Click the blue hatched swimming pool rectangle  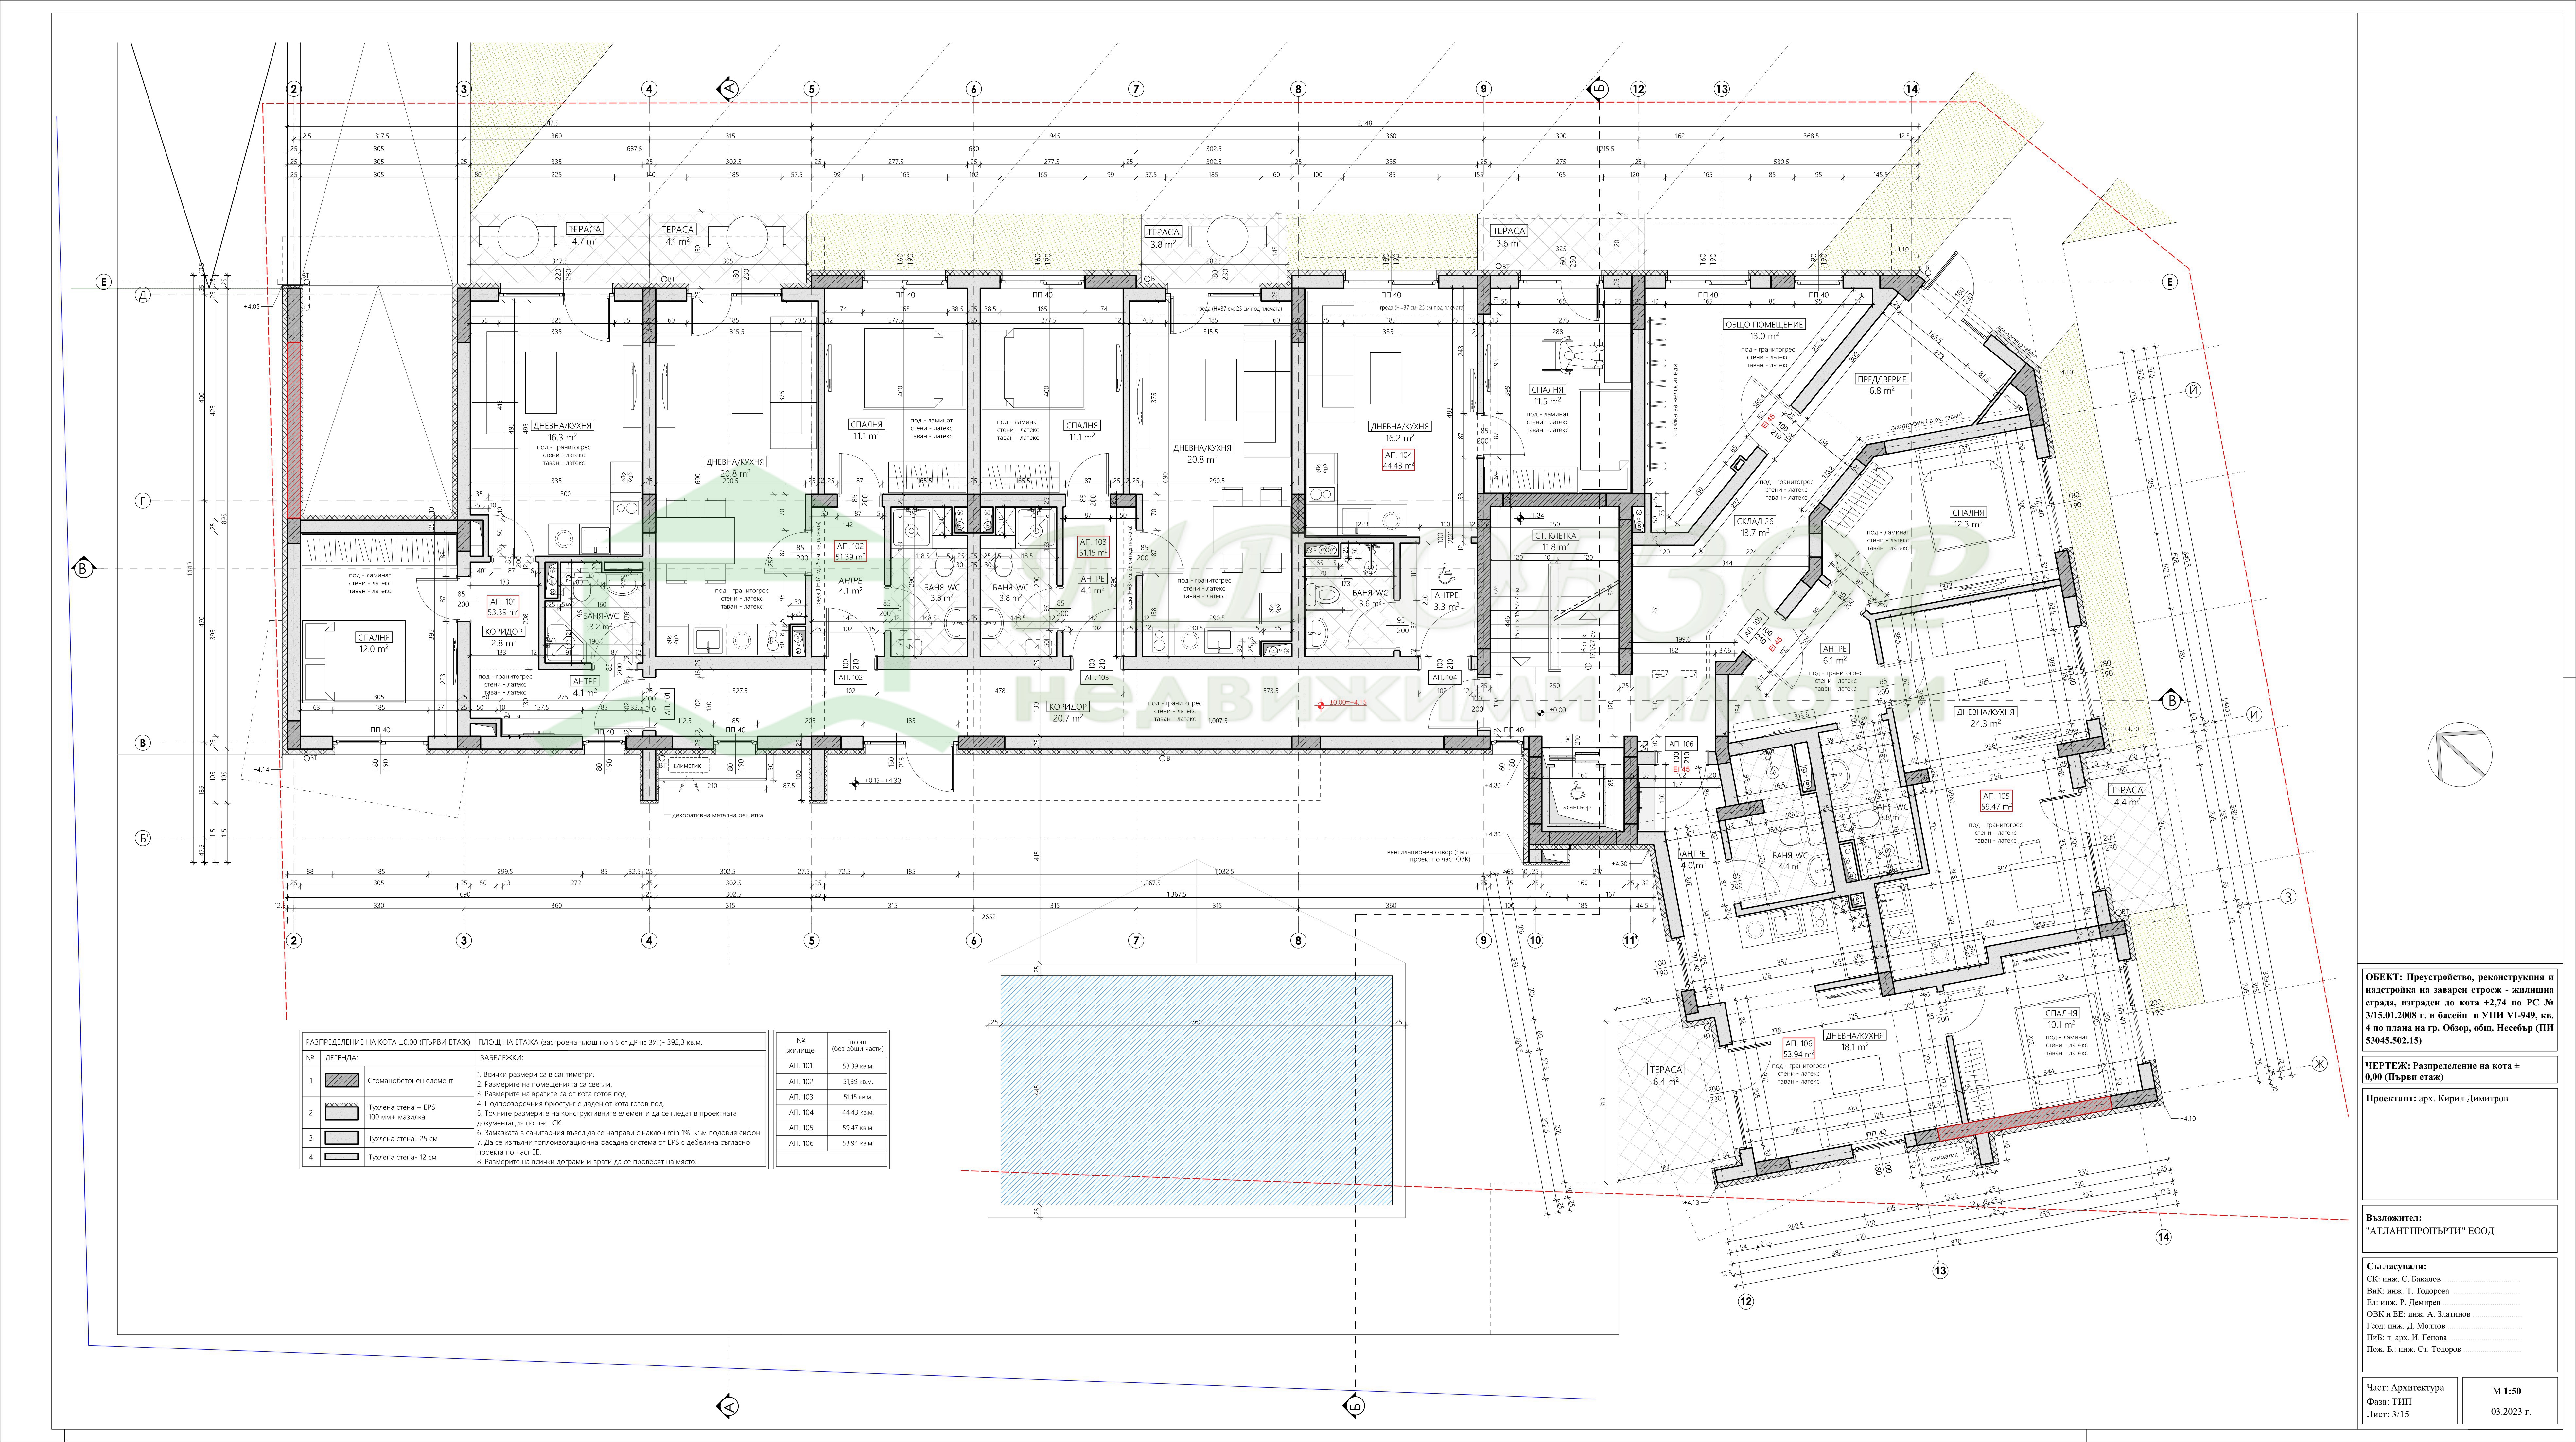point(1196,1090)
